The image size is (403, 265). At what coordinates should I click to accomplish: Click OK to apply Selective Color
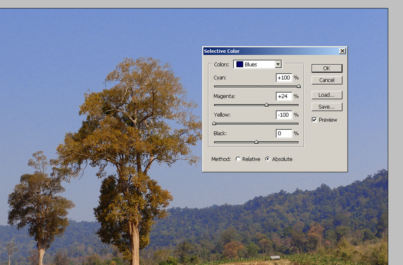[326, 68]
